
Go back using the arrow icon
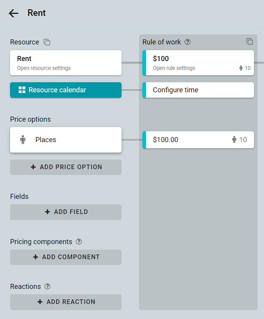(14, 13)
